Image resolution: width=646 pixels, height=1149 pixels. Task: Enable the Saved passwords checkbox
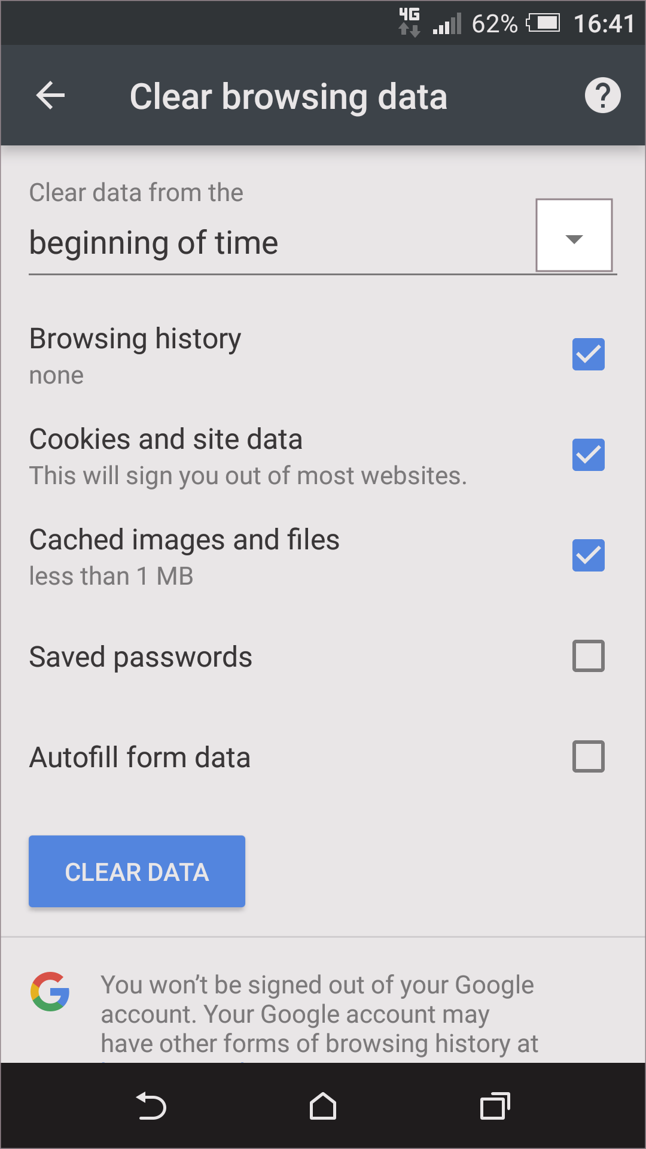(x=588, y=656)
